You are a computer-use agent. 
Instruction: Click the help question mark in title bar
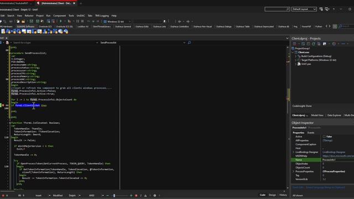point(334,9)
